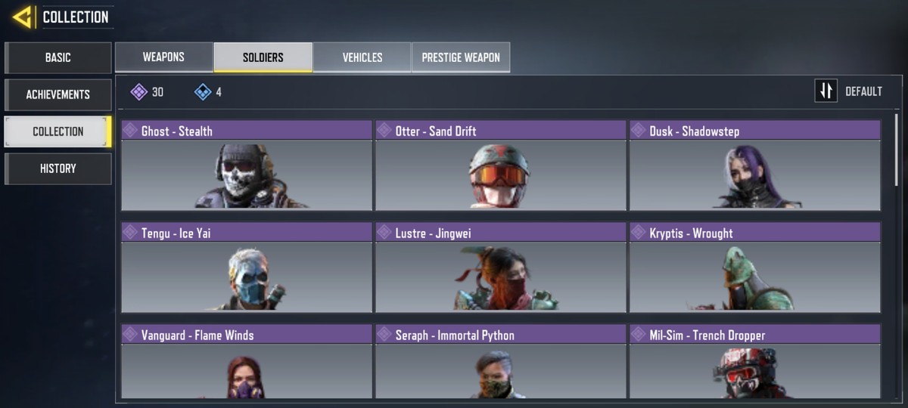Image resolution: width=908 pixels, height=408 pixels.
Task: Go to the Basic section
Action: 58,57
